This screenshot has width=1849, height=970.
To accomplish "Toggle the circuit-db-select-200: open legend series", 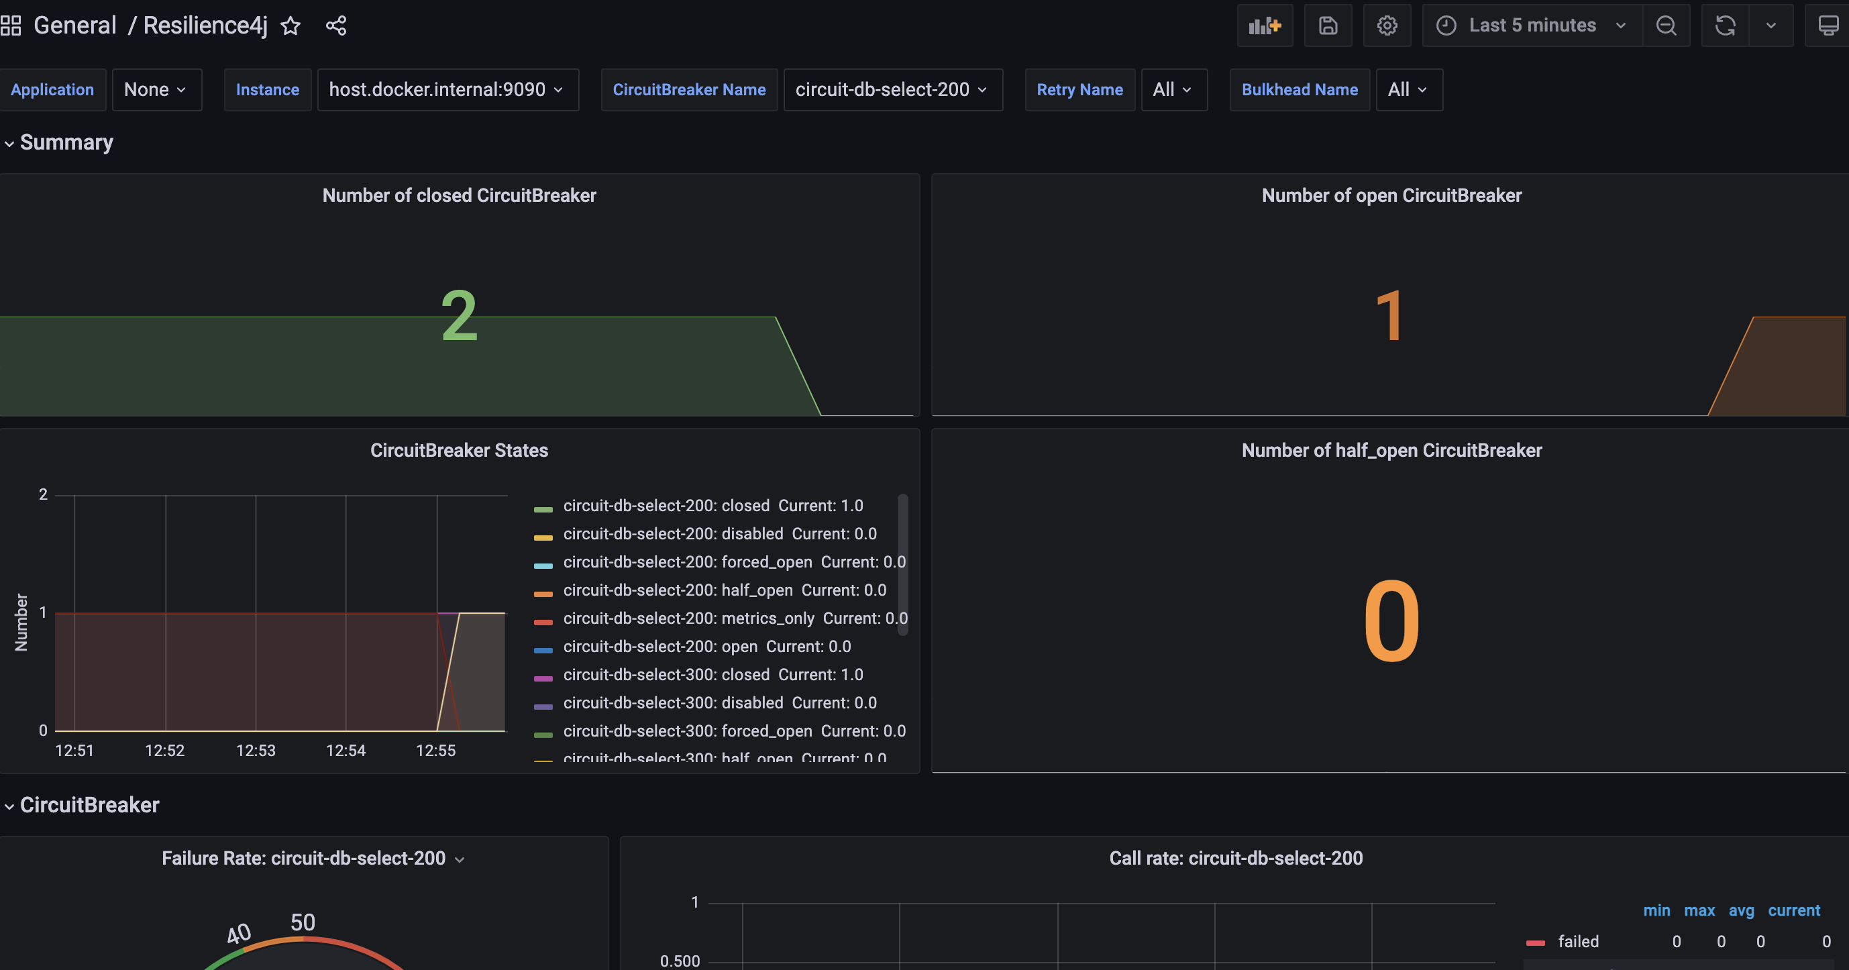I will (x=659, y=647).
